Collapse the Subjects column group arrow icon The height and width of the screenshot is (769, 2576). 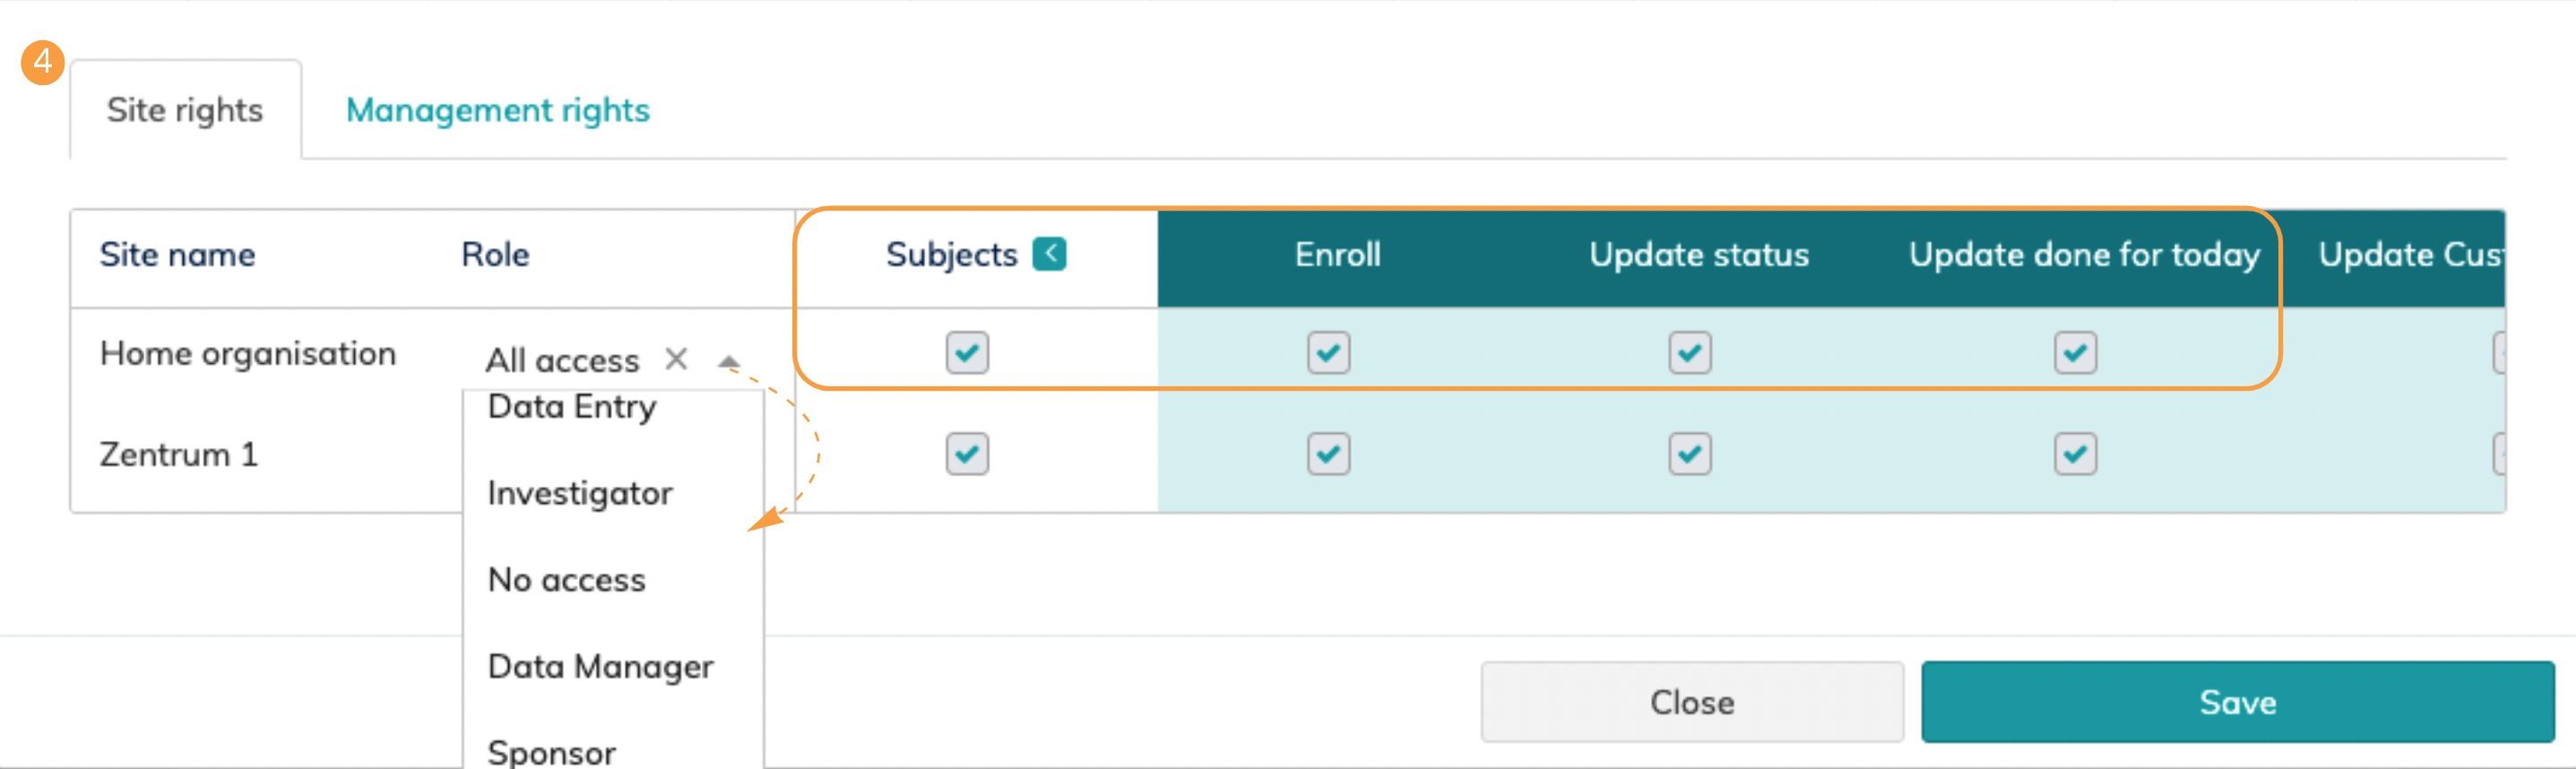pos(1049,254)
